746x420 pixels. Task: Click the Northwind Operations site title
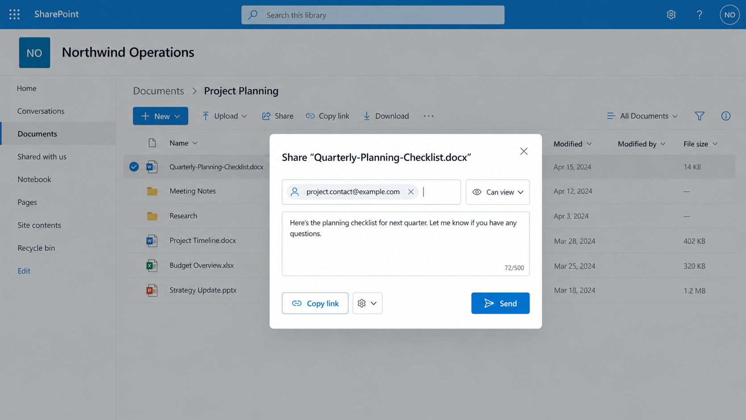(128, 52)
